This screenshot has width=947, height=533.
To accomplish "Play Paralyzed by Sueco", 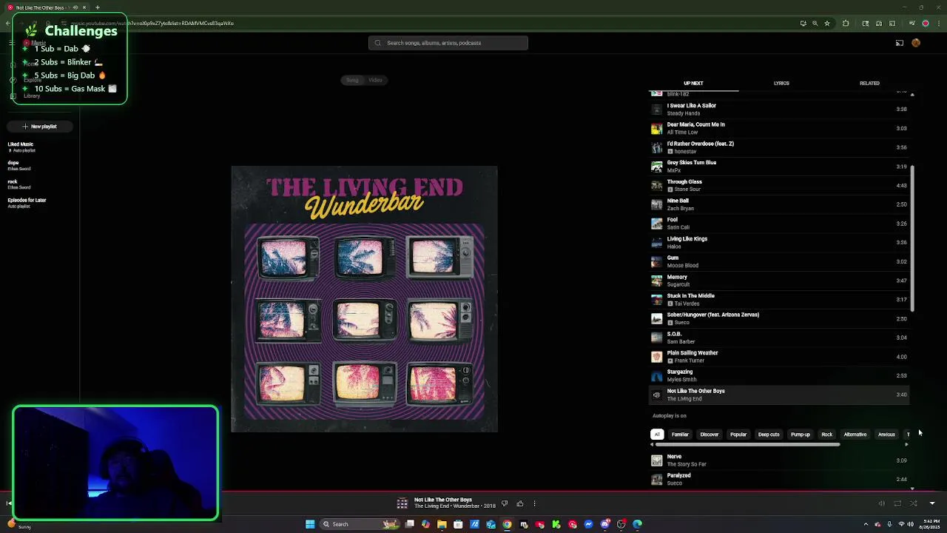I will (x=779, y=479).
